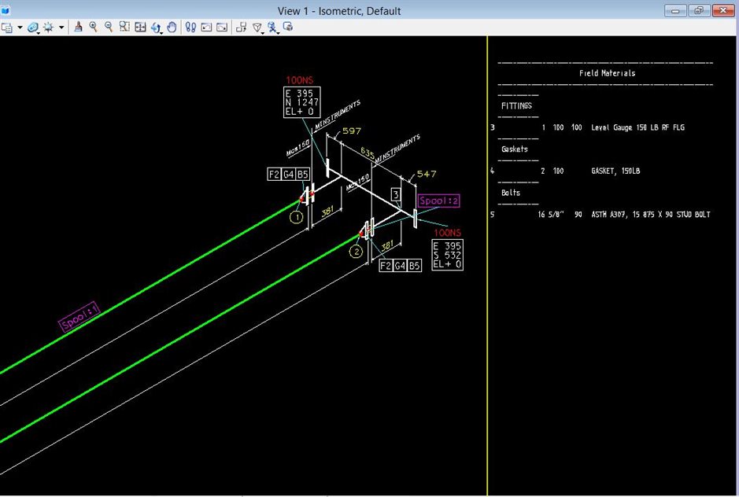The width and height of the screenshot is (739, 497).
Task: Select the Clip Volume tool
Action: (273, 28)
